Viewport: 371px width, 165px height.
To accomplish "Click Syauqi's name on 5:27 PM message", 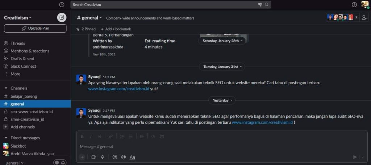I will click(x=95, y=110).
